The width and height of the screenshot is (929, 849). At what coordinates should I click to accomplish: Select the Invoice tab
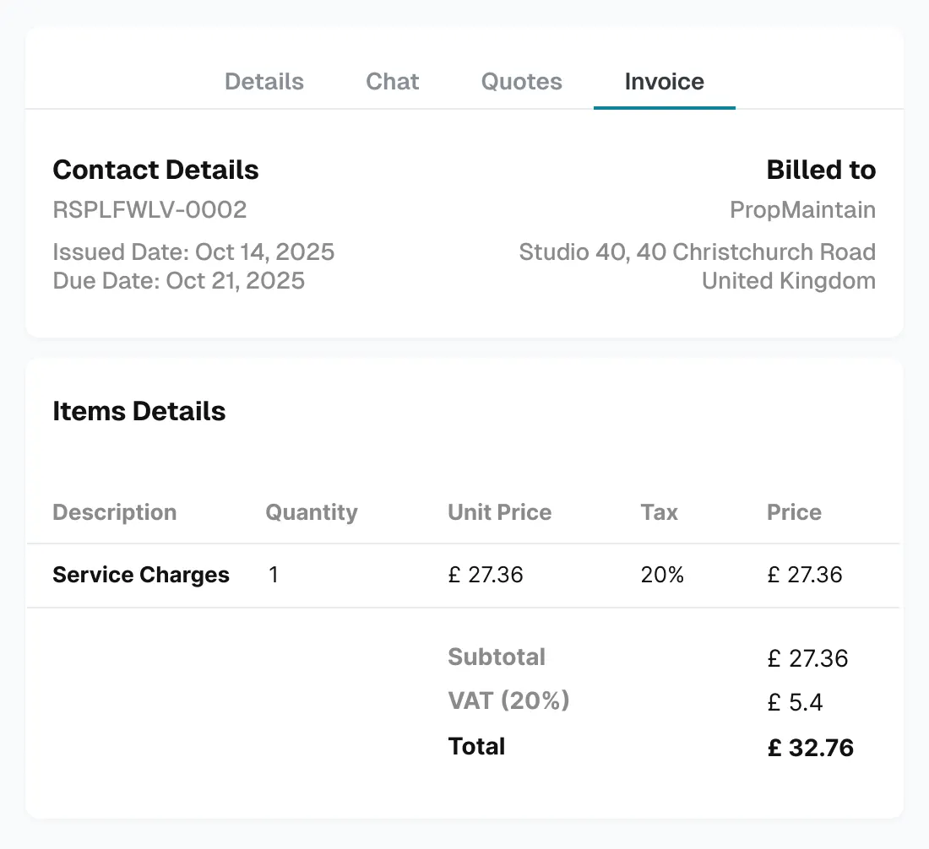664,81
